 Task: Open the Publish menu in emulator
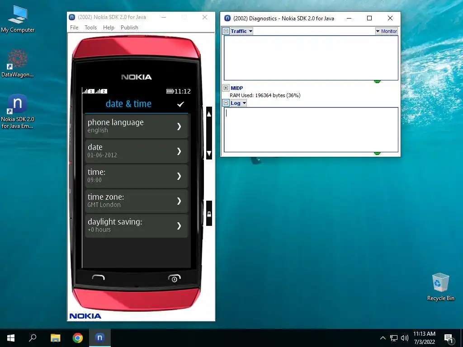coord(129,28)
